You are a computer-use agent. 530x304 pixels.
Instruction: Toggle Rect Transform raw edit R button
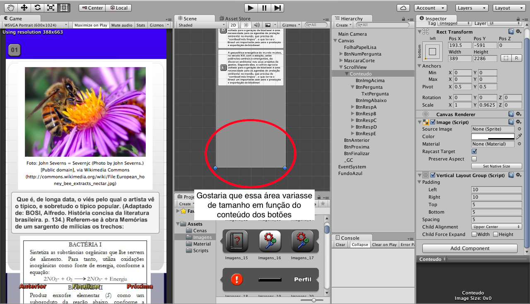[x=516, y=58]
